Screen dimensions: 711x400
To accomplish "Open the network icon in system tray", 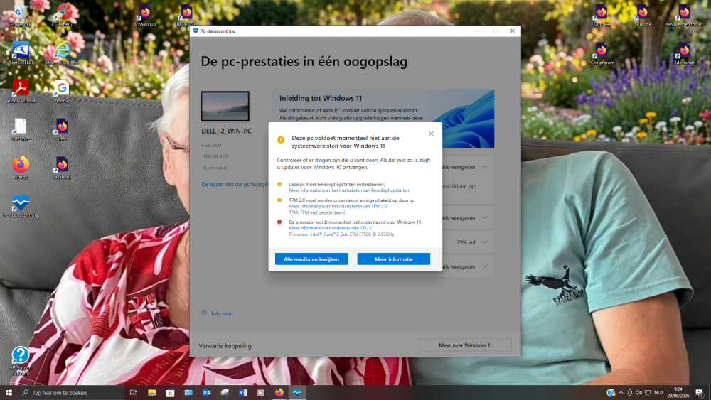I will (648, 393).
